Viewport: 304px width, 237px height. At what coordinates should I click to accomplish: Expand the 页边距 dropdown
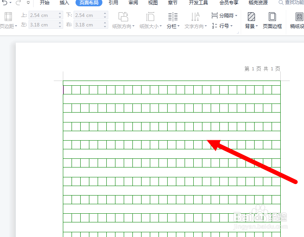pyautogui.click(x=16, y=26)
